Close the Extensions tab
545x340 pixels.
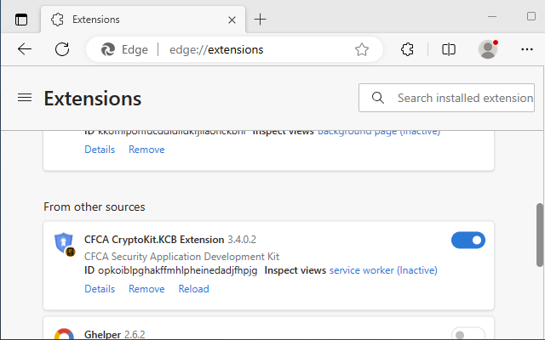tap(232, 19)
